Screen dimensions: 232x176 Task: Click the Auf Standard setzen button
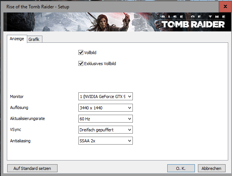click(32, 168)
